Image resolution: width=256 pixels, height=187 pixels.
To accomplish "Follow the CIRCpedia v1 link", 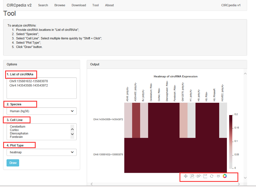I will tap(231, 5).
